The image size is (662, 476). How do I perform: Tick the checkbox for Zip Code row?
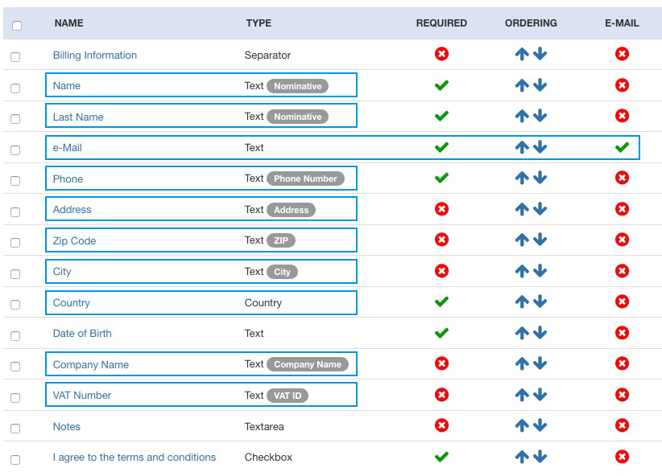click(x=15, y=243)
